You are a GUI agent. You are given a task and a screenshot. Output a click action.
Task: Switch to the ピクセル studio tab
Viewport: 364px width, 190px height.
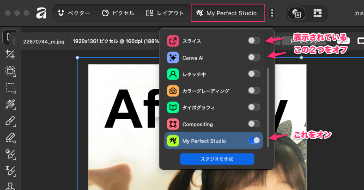coord(117,13)
